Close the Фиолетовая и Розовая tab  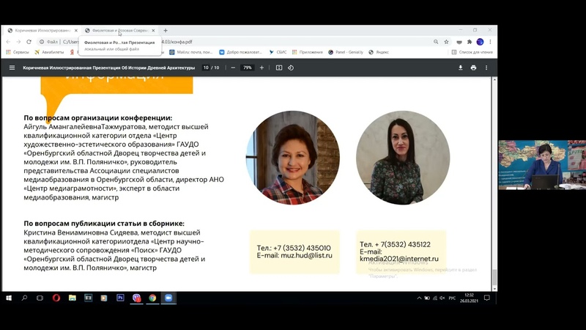pos(153,30)
